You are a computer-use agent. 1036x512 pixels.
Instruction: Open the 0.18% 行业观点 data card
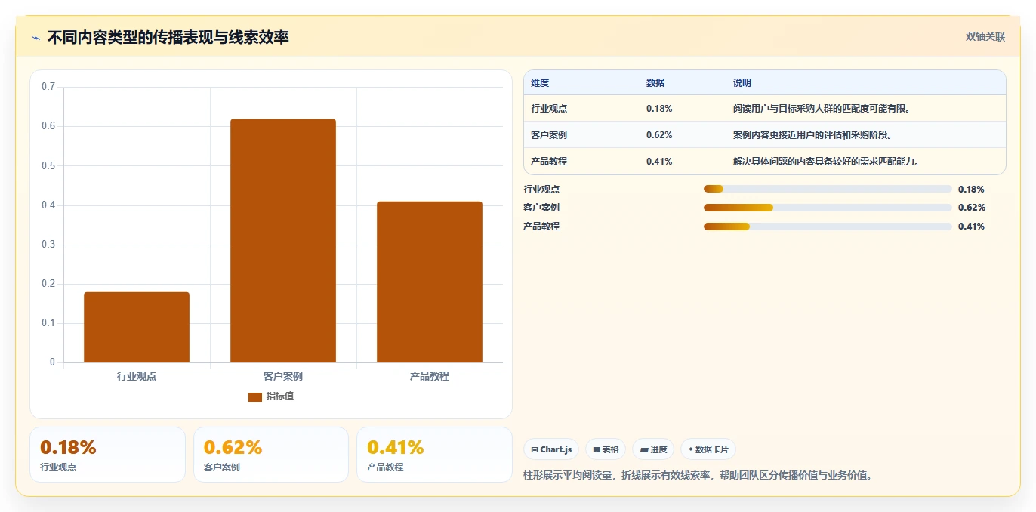coord(107,455)
